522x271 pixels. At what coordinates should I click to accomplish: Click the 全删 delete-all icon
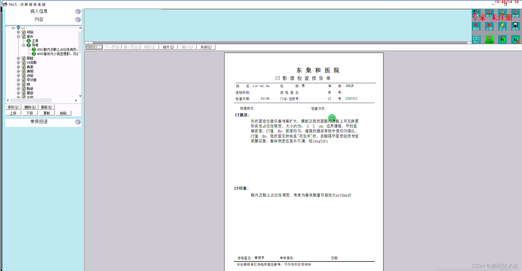[x=489, y=26]
